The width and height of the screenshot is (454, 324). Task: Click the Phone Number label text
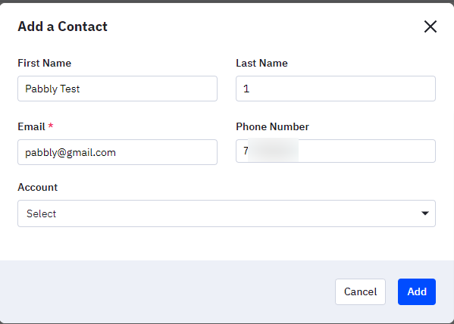272,126
